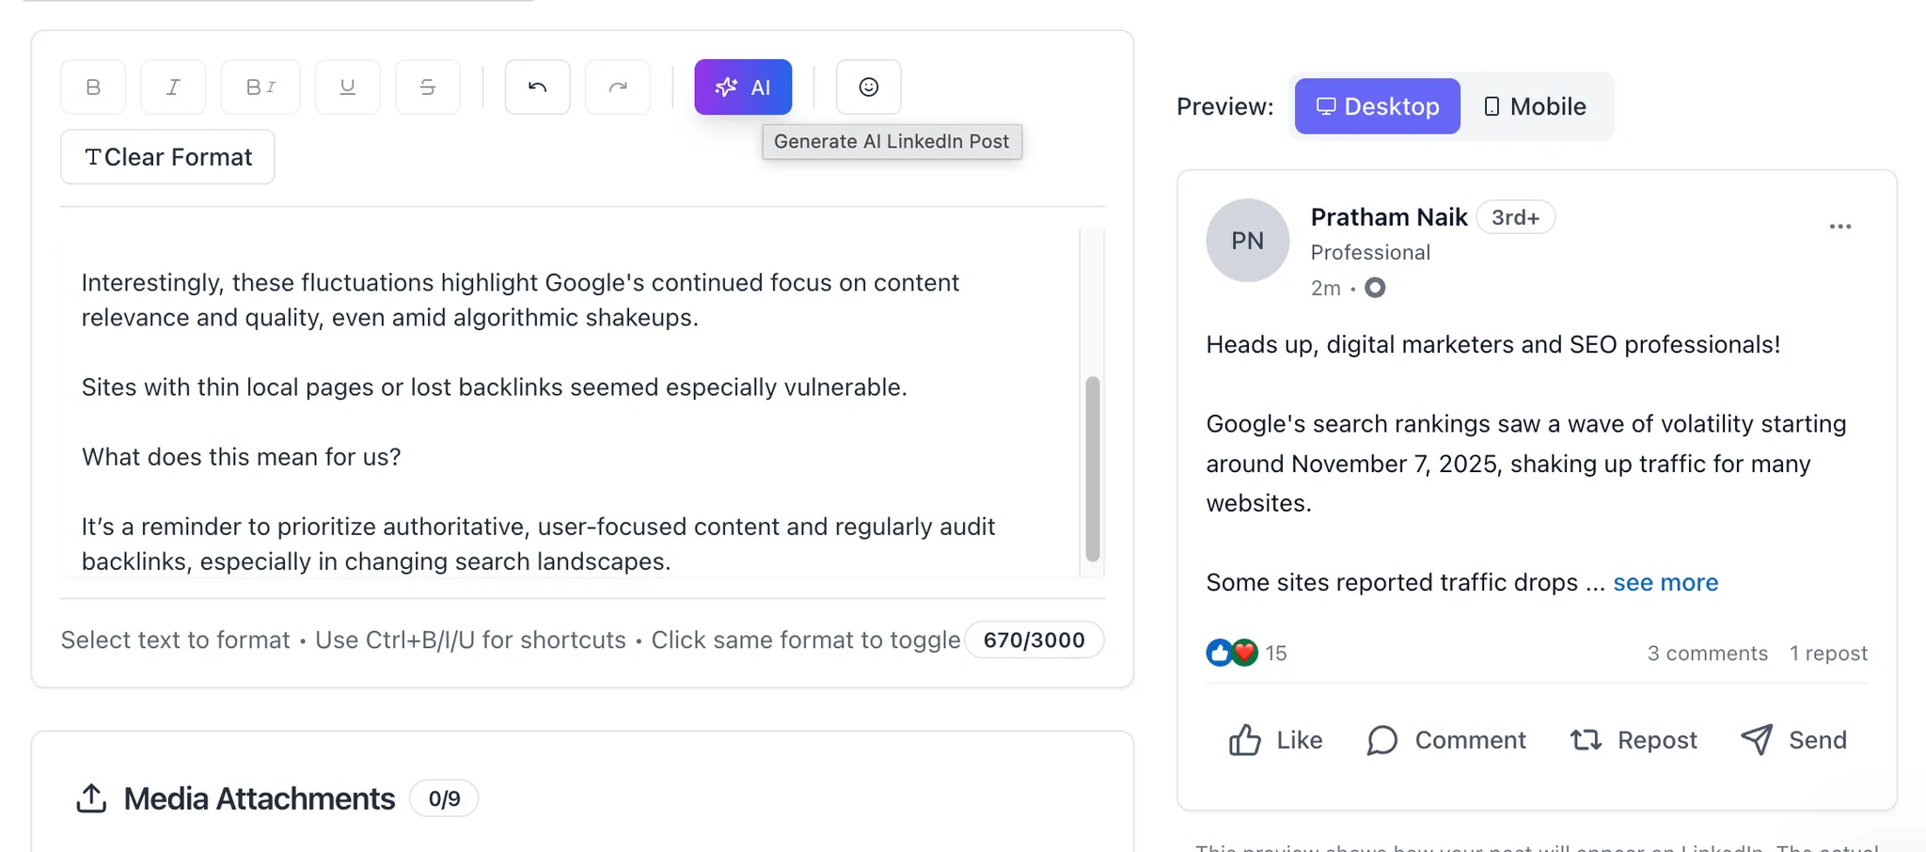Viewport: 1926px width, 852px height.
Task: Redo the last undone edit
Action: (618, 87)
